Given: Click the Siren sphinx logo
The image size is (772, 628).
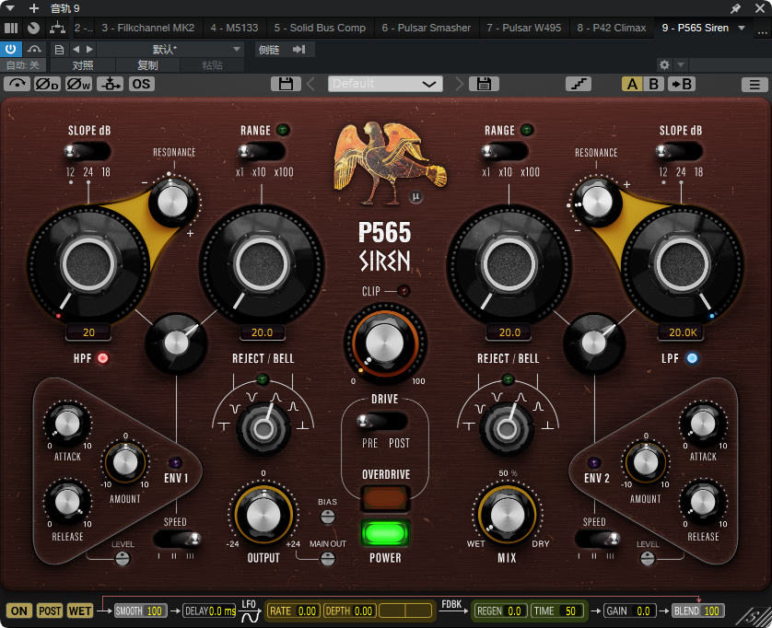Looking at the screenshot, I should pyautogui.click(x=391, y=162).
